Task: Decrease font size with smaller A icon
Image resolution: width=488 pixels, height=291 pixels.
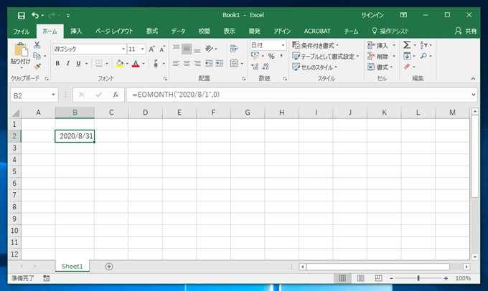Action: pyautogui.click(x=162, y=49)
